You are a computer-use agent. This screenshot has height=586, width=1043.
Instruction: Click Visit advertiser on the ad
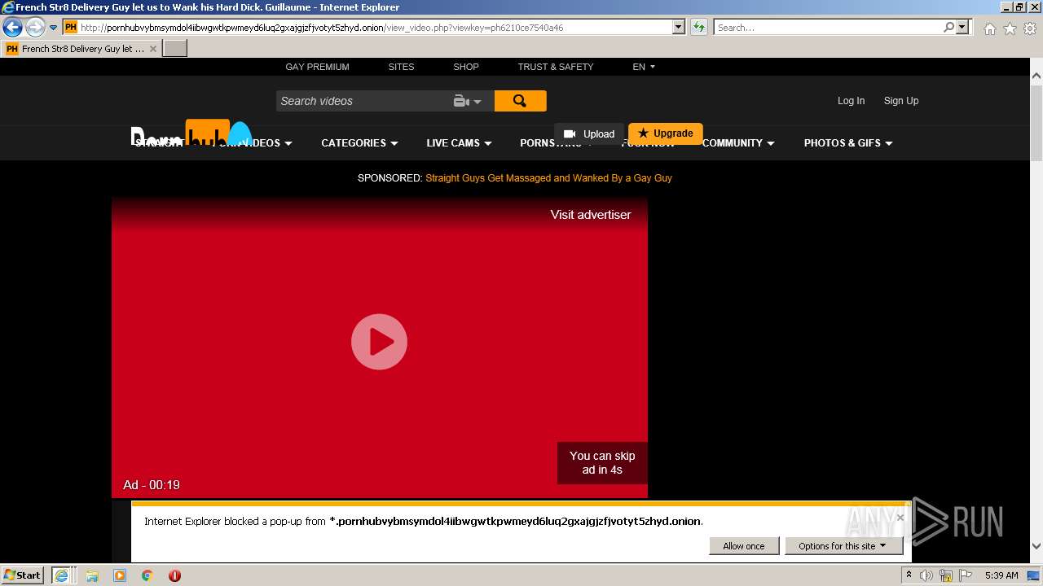click(x=591, y=215)
